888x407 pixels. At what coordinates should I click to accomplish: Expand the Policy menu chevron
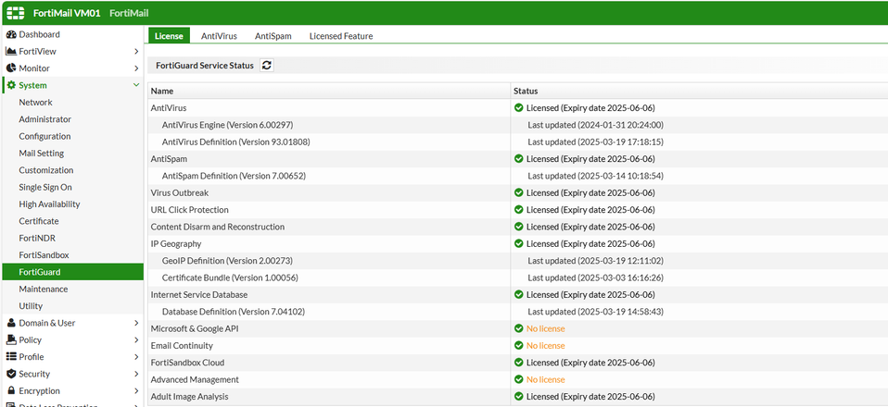[x=136, y=340]
